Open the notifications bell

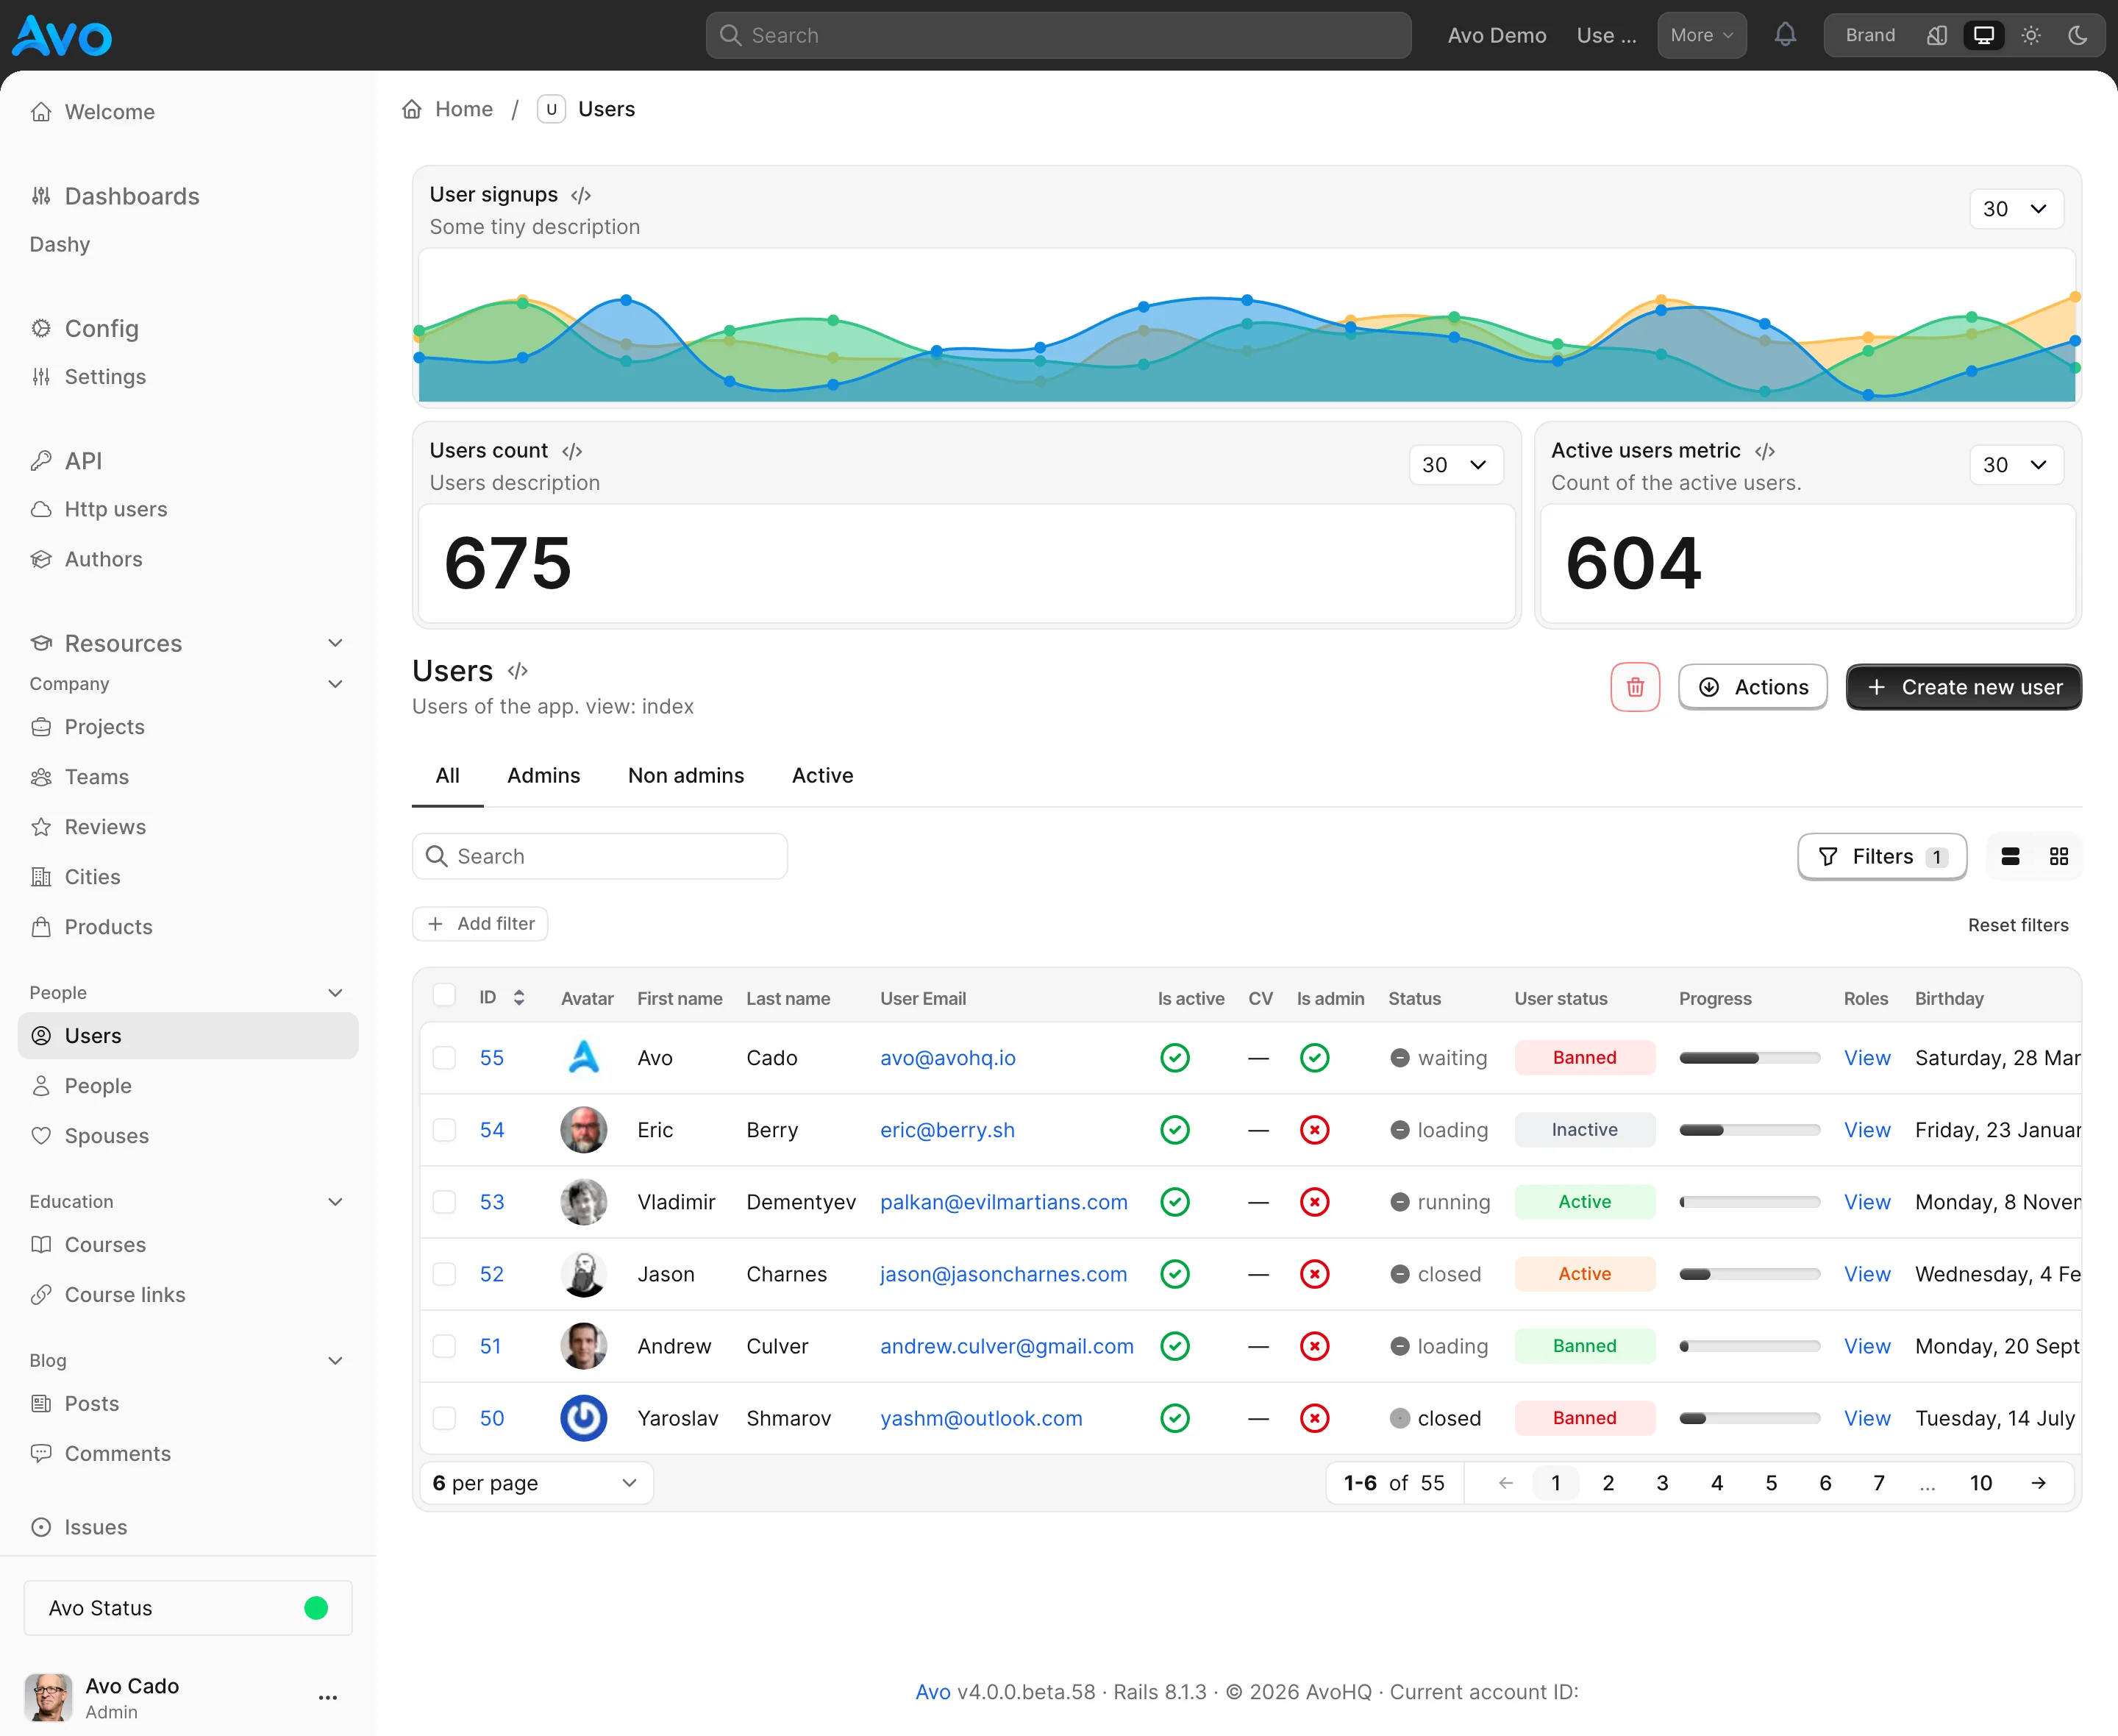pos(1785,35)
